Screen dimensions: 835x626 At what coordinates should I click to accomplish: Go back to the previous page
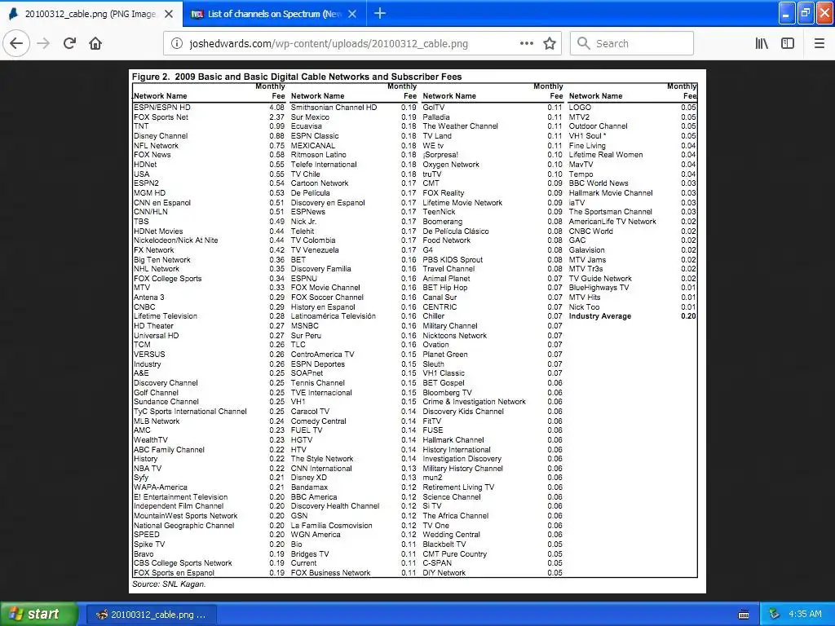[x=16, y=43]
